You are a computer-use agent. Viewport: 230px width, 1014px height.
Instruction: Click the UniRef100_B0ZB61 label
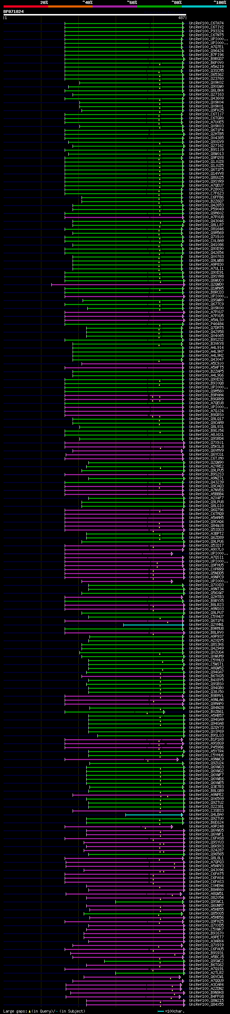206,712
